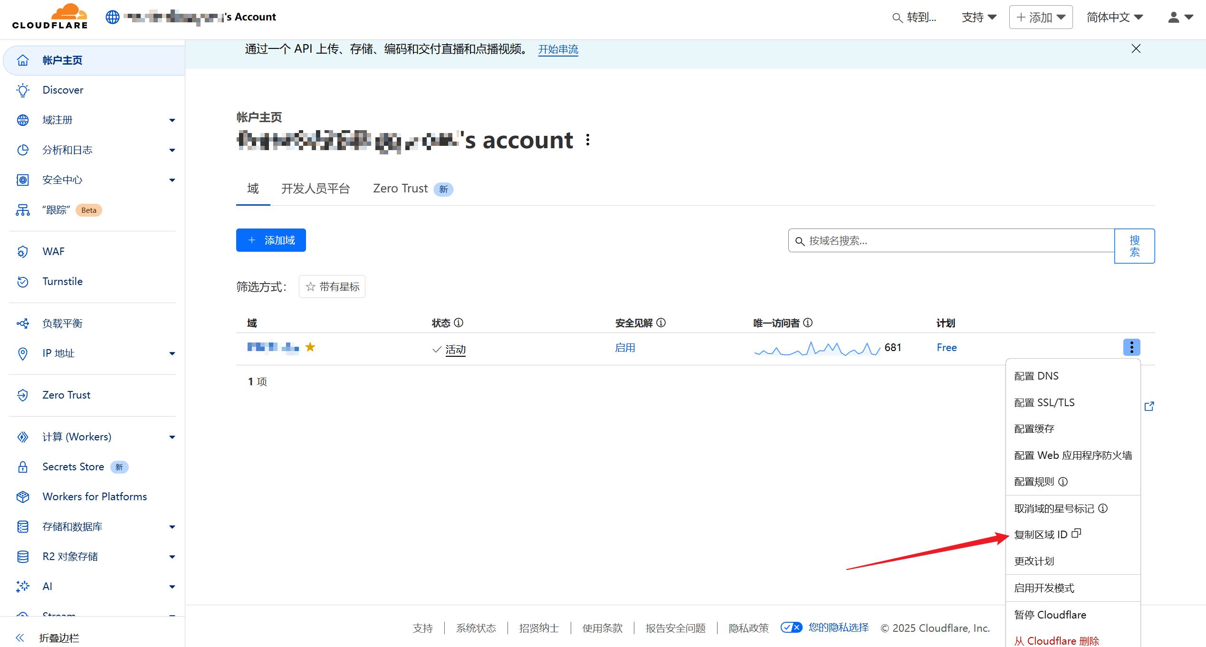This screenshot has width=1206, height=647.
Task: Click the Cloudflare logo
Action: coord(50,17)
